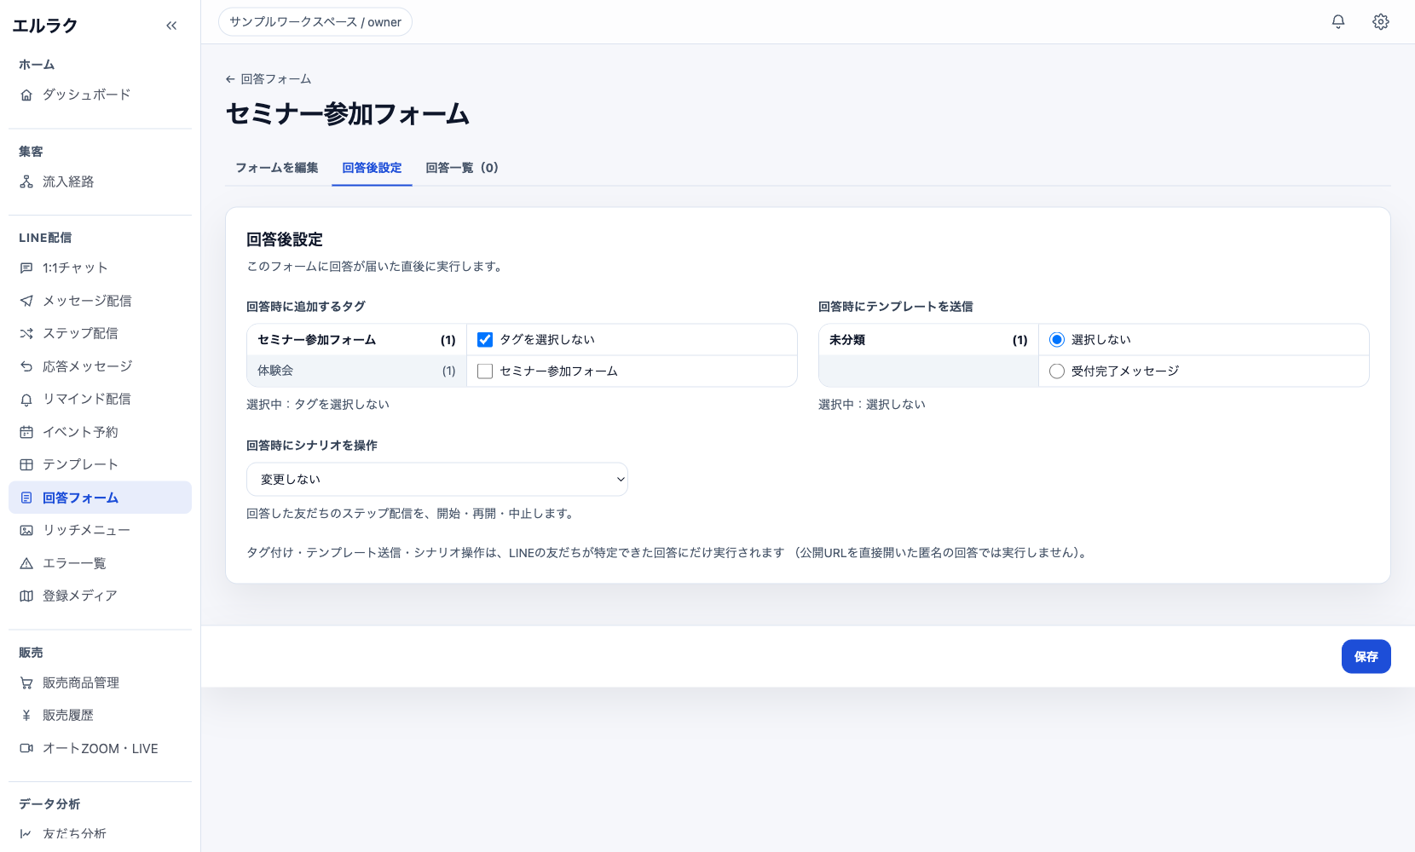The image size is (1415, 852).
Task: Click the イベント予約 calendar icon
Action: tap(26, 432)
